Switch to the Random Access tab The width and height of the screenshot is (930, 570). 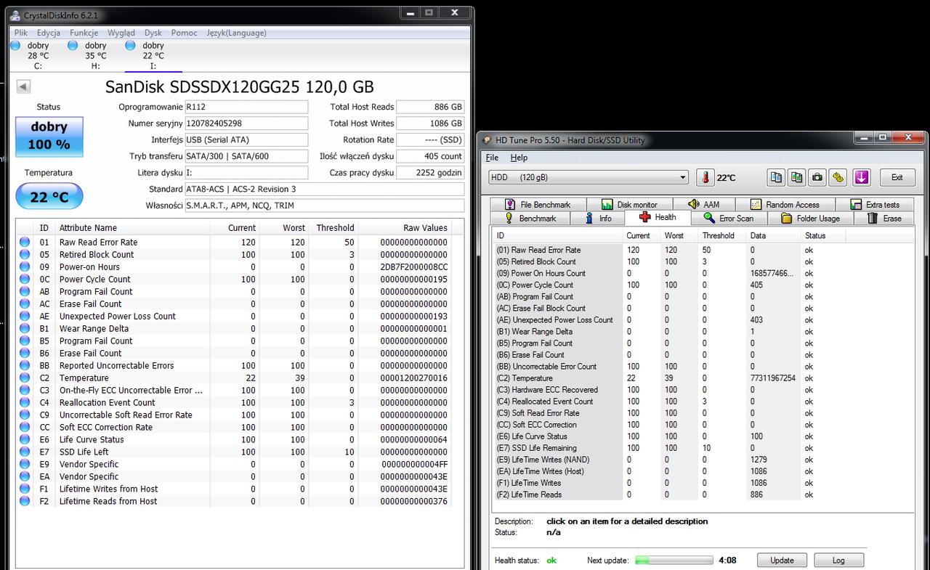tap(785, 205)
